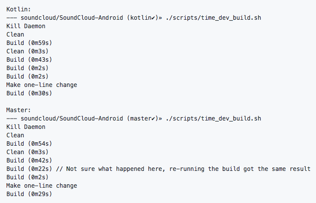
Task: Click the checkmark after 'master' branch name
Action: coord(153,119)
